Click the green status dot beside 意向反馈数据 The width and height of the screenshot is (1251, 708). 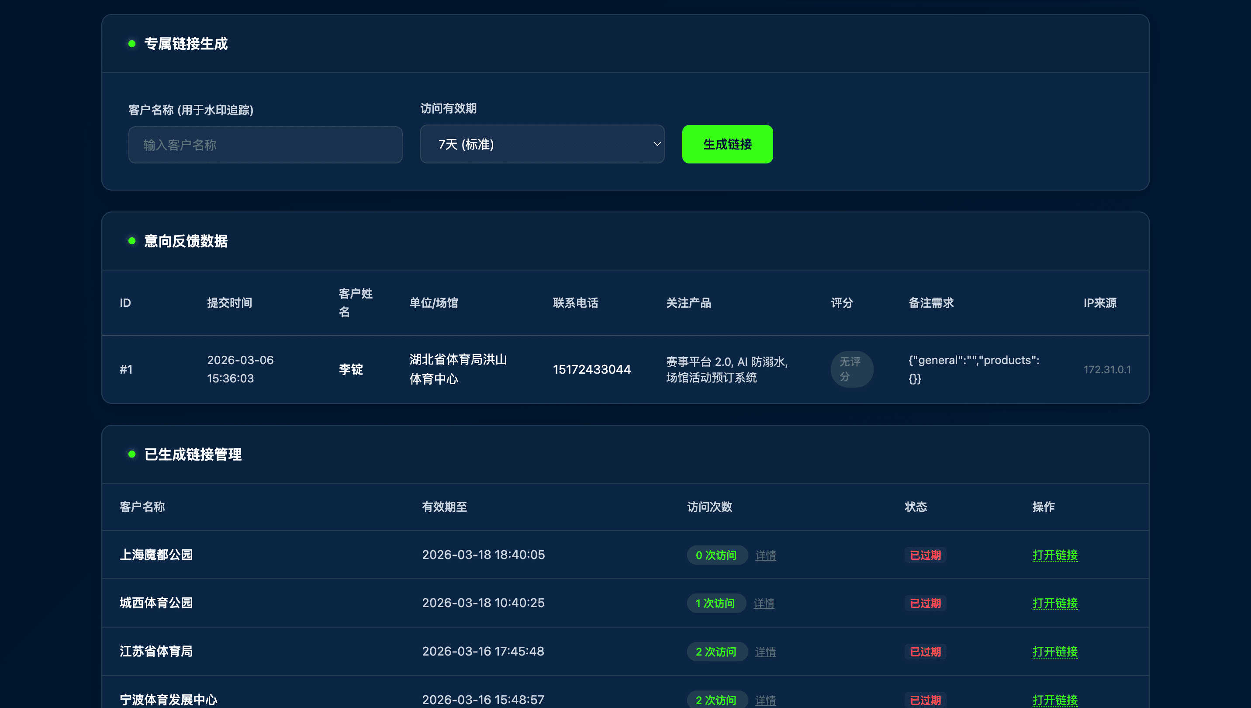(131, 240)
